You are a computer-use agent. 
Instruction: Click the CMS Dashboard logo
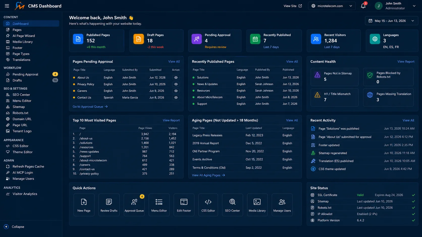(20, 6)
